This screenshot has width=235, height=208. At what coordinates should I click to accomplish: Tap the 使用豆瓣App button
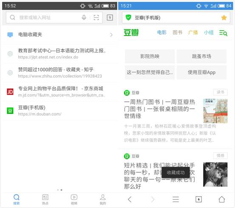point(201,73)
